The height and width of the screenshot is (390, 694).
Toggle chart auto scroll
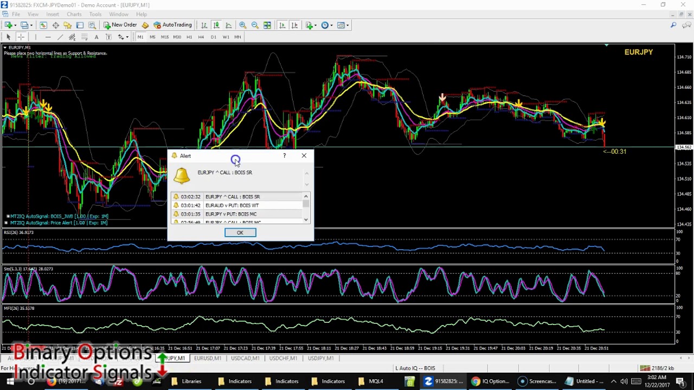[x=282, y=25]
